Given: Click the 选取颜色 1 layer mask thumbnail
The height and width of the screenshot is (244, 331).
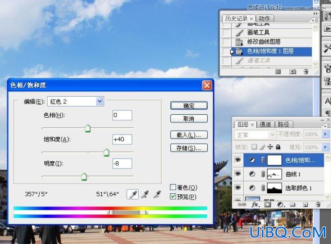Looking at the screenshot, I should [x=275, y=188].
